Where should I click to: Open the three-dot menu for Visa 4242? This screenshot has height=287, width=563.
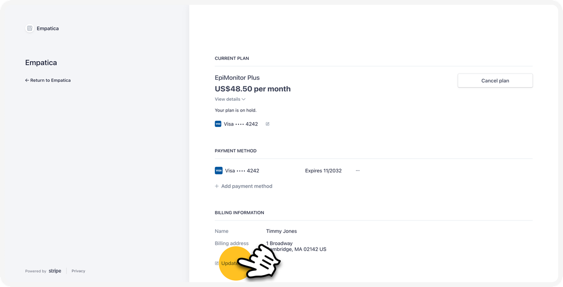[x=358, y=171]
